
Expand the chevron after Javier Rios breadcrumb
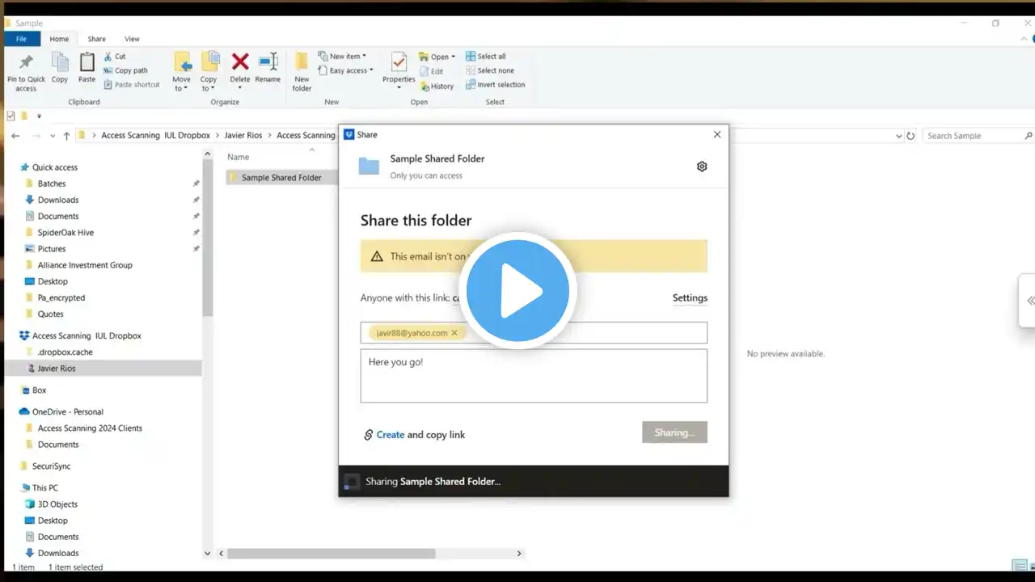269,136
